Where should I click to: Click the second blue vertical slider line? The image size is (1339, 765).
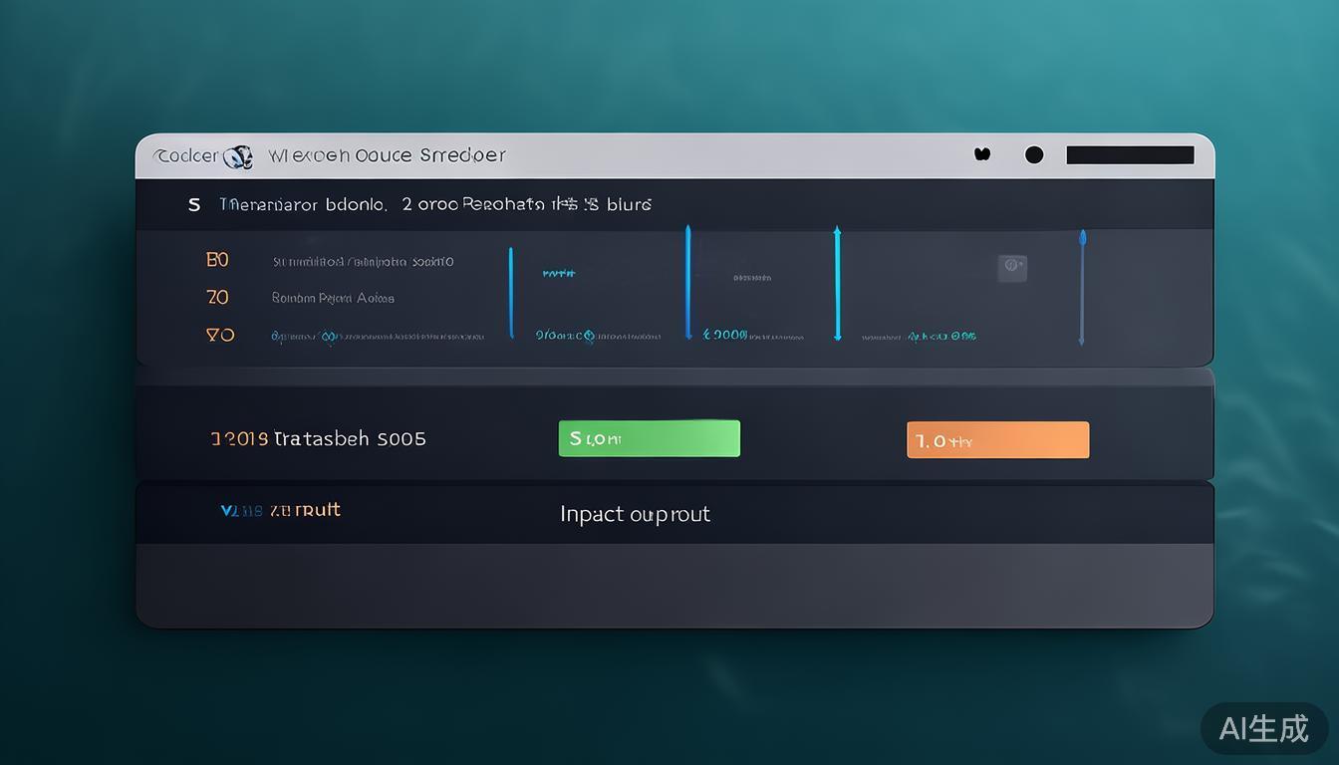click(687, 283)
